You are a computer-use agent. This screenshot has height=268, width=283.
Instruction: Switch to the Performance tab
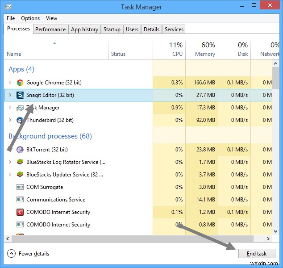pos(50,29)
